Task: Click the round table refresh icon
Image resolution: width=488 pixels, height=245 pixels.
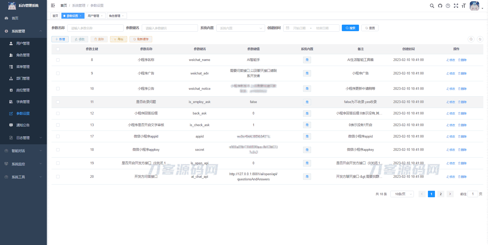Action: pyautogui.click(x=480, y=39)
